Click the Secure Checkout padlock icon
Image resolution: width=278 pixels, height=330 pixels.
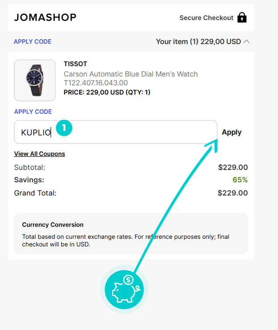(242, 17)
